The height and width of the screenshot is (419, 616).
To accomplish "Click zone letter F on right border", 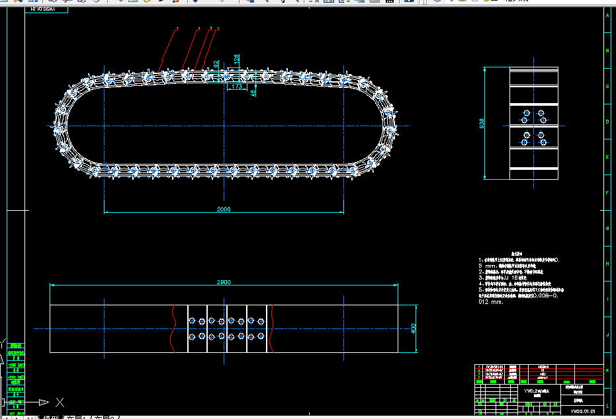I will pyautogui.click(x=607, y=192).
